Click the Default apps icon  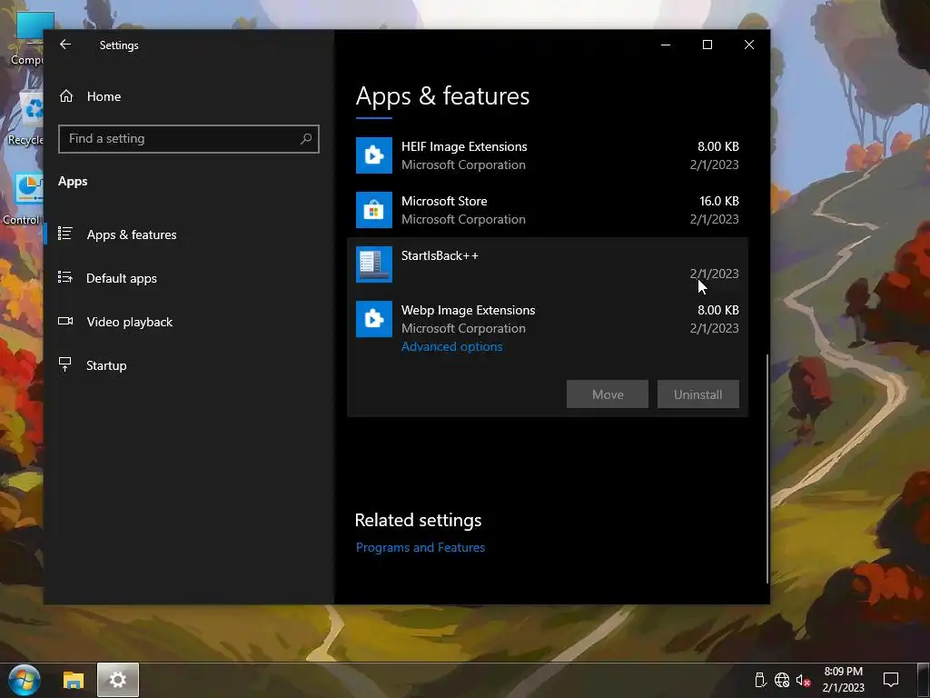(65, 277)
